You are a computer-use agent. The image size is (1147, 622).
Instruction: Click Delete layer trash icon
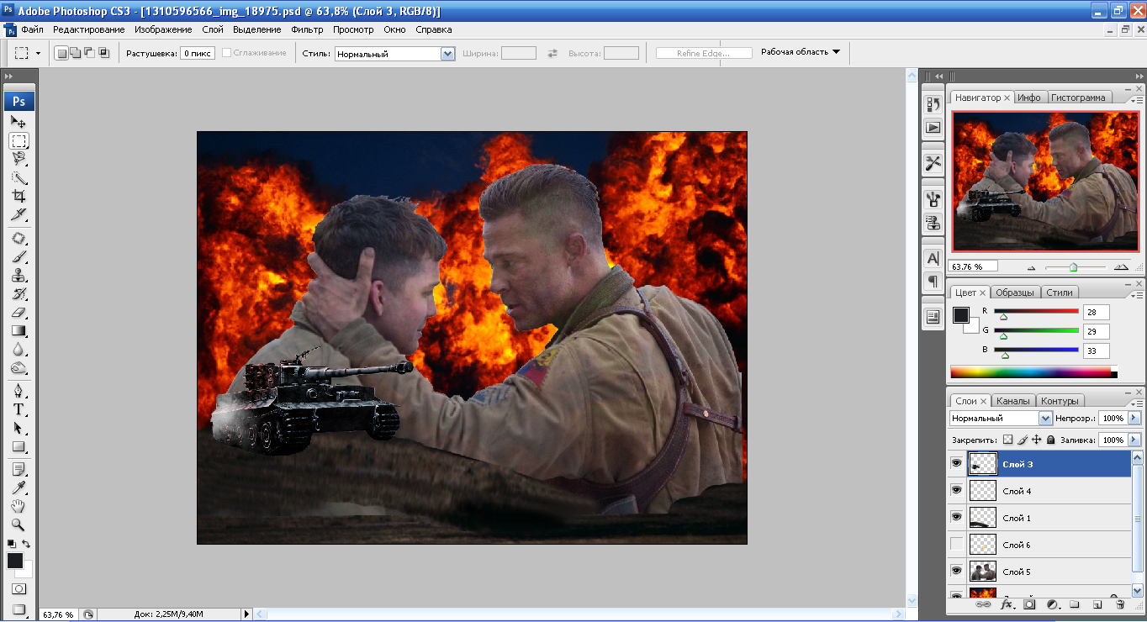[x=1119, y=604]
